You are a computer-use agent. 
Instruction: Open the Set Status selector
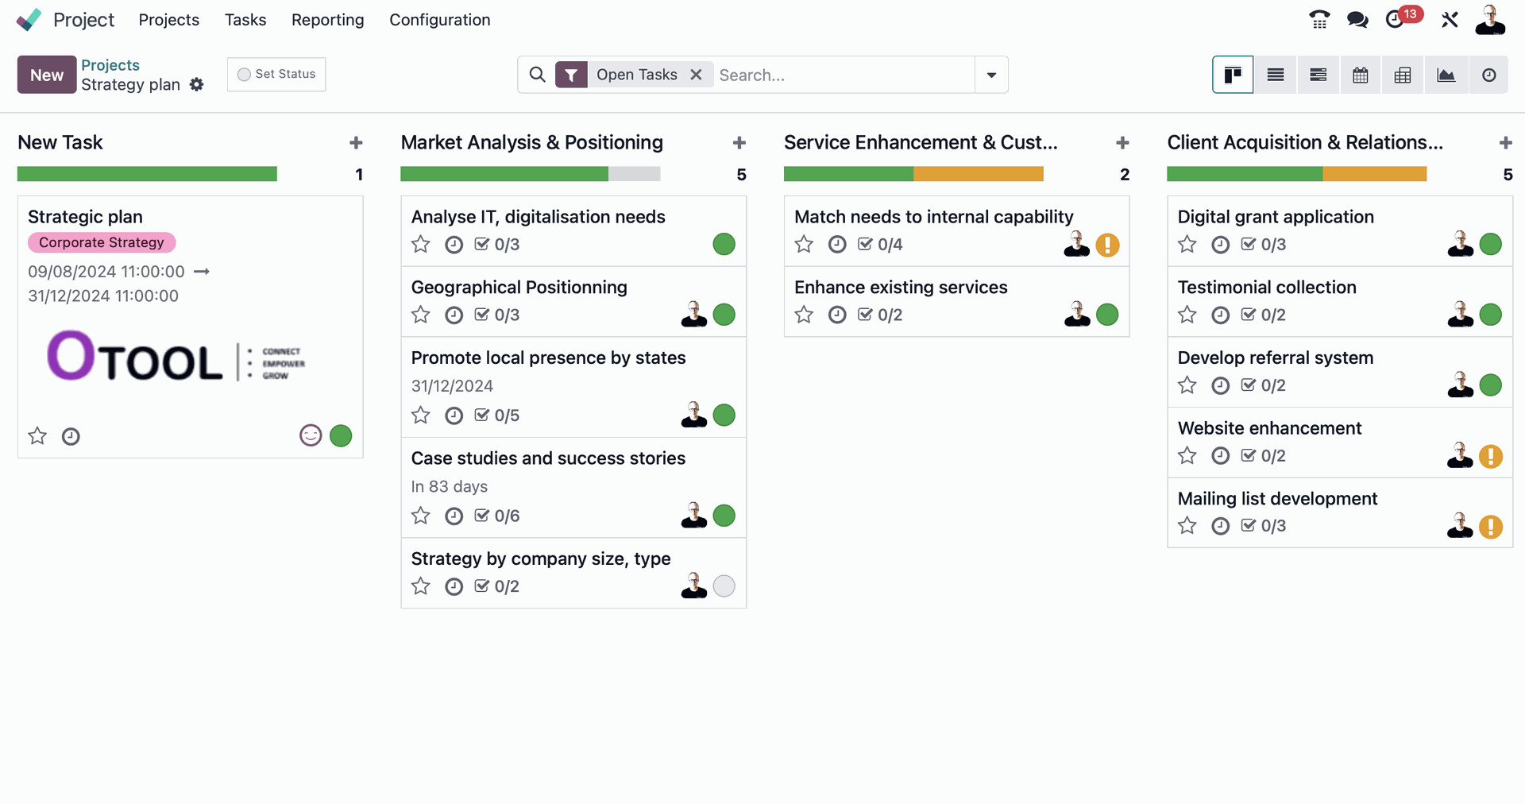pos(276,74)
